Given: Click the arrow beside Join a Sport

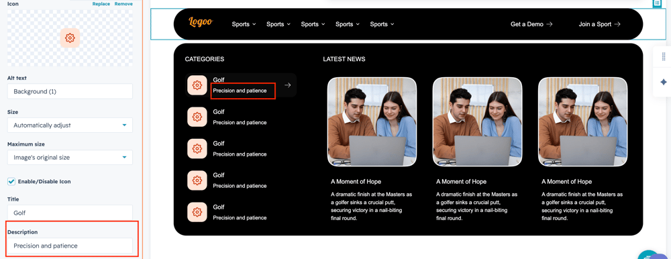Looking at the screenshot, I should pyautogui.click(x=617, y=24).
